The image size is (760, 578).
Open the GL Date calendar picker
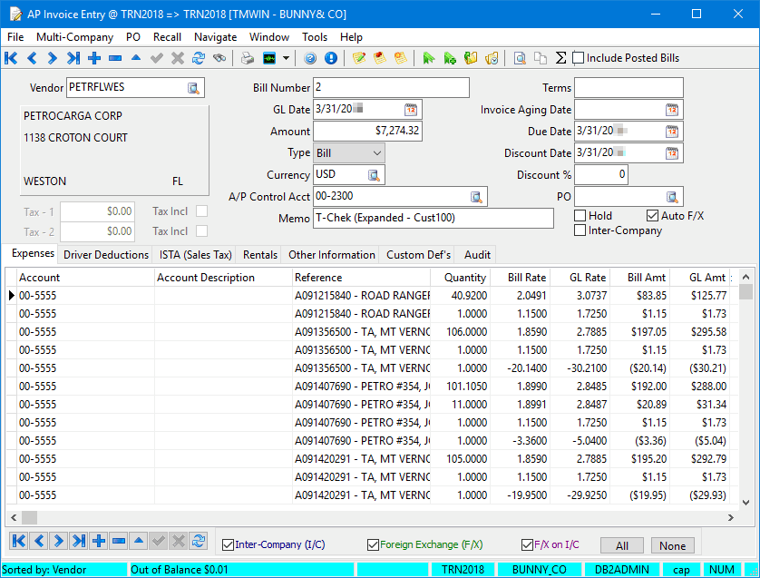click(411, 110)
